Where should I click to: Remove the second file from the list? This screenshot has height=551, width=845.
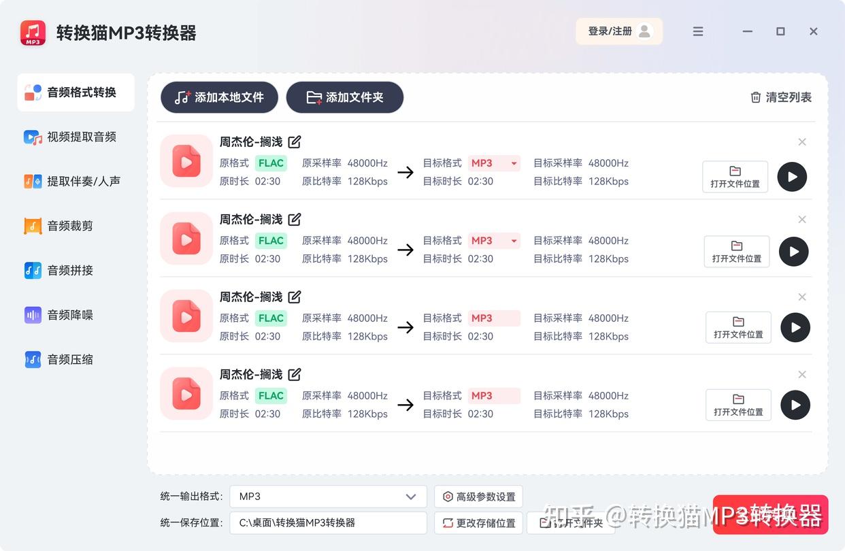(x=802, y=219)
